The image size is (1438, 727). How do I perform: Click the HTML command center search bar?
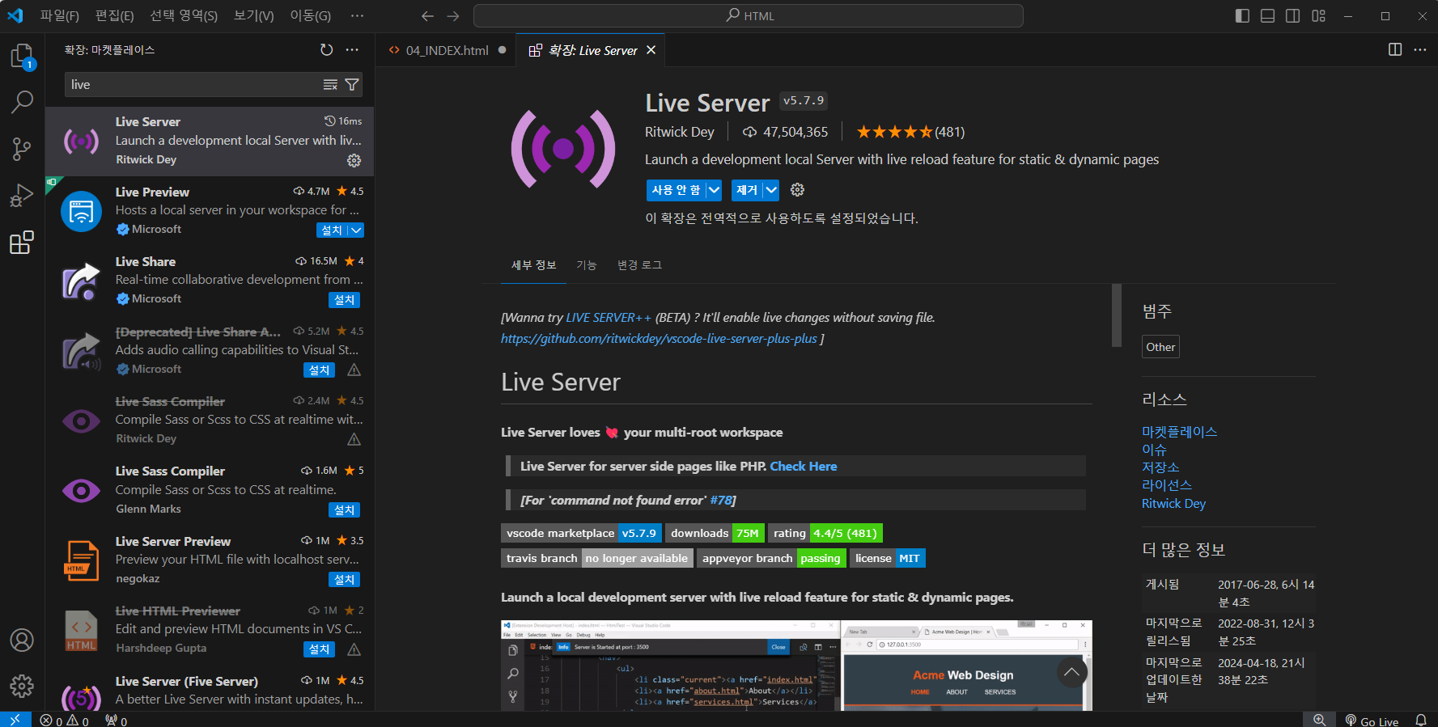pos(749,16)
